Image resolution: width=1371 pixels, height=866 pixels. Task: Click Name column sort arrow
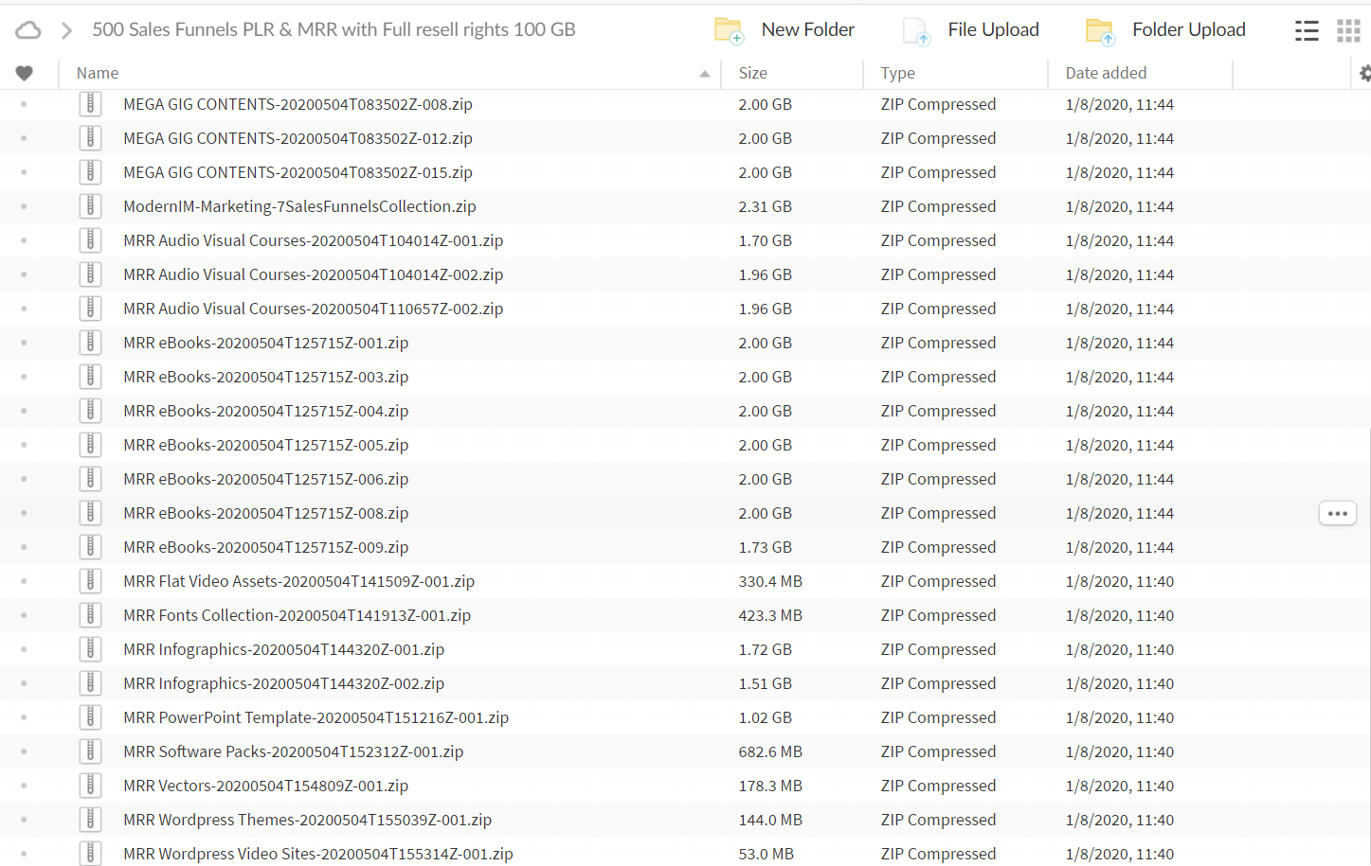tap(704, 74)
